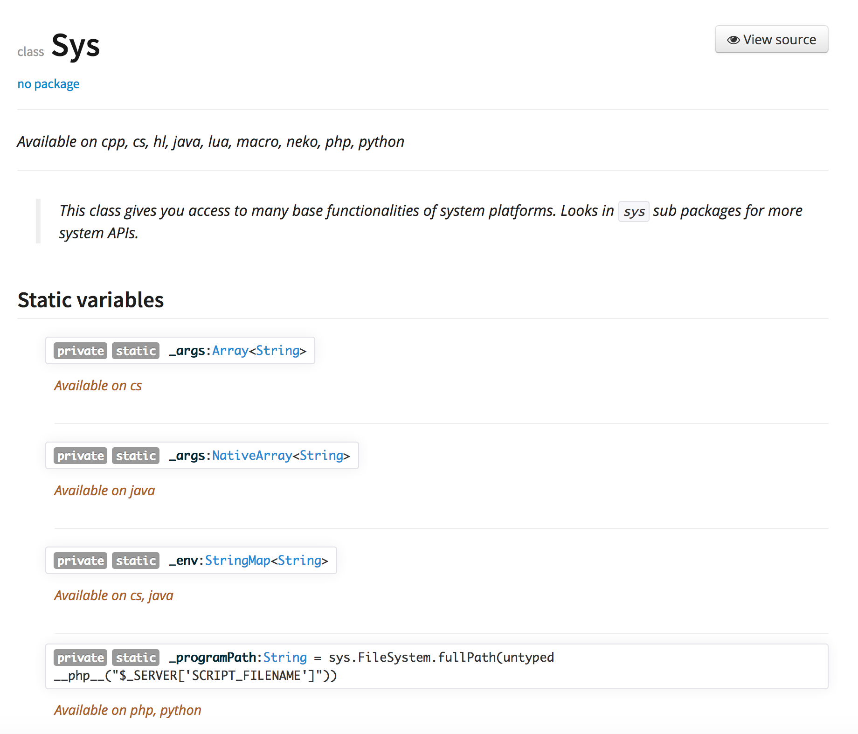Select the _env:StringMap<String> signature box
The image size is (858, 734).
click(x=191, y=560)
